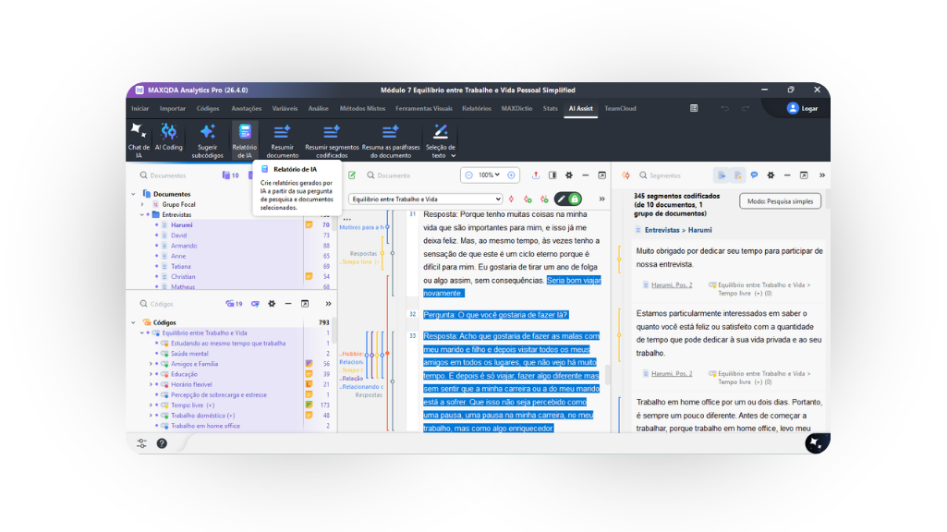Viewport: 947px width, 532px height.
Task: Toggle the second segment view mode button
Action: coord(738,175)
